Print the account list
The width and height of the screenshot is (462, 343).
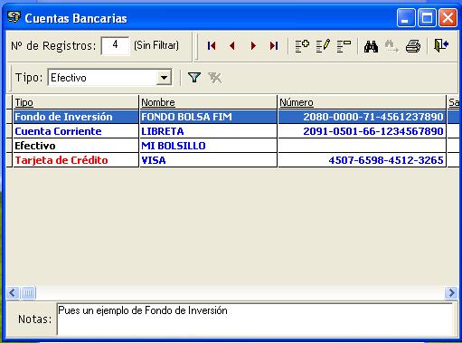pyautogui.click(x=413, y=46)
